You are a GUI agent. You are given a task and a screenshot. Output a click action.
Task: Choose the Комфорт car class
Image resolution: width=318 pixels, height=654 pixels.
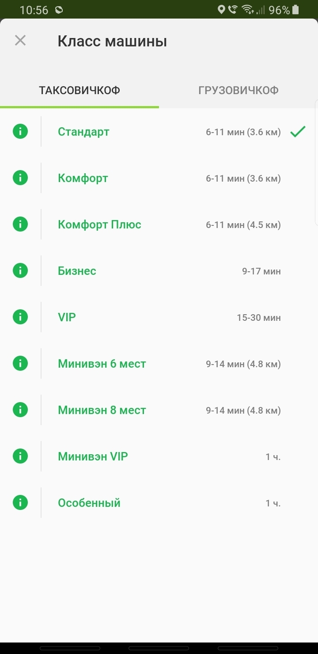tap(83, 178)
